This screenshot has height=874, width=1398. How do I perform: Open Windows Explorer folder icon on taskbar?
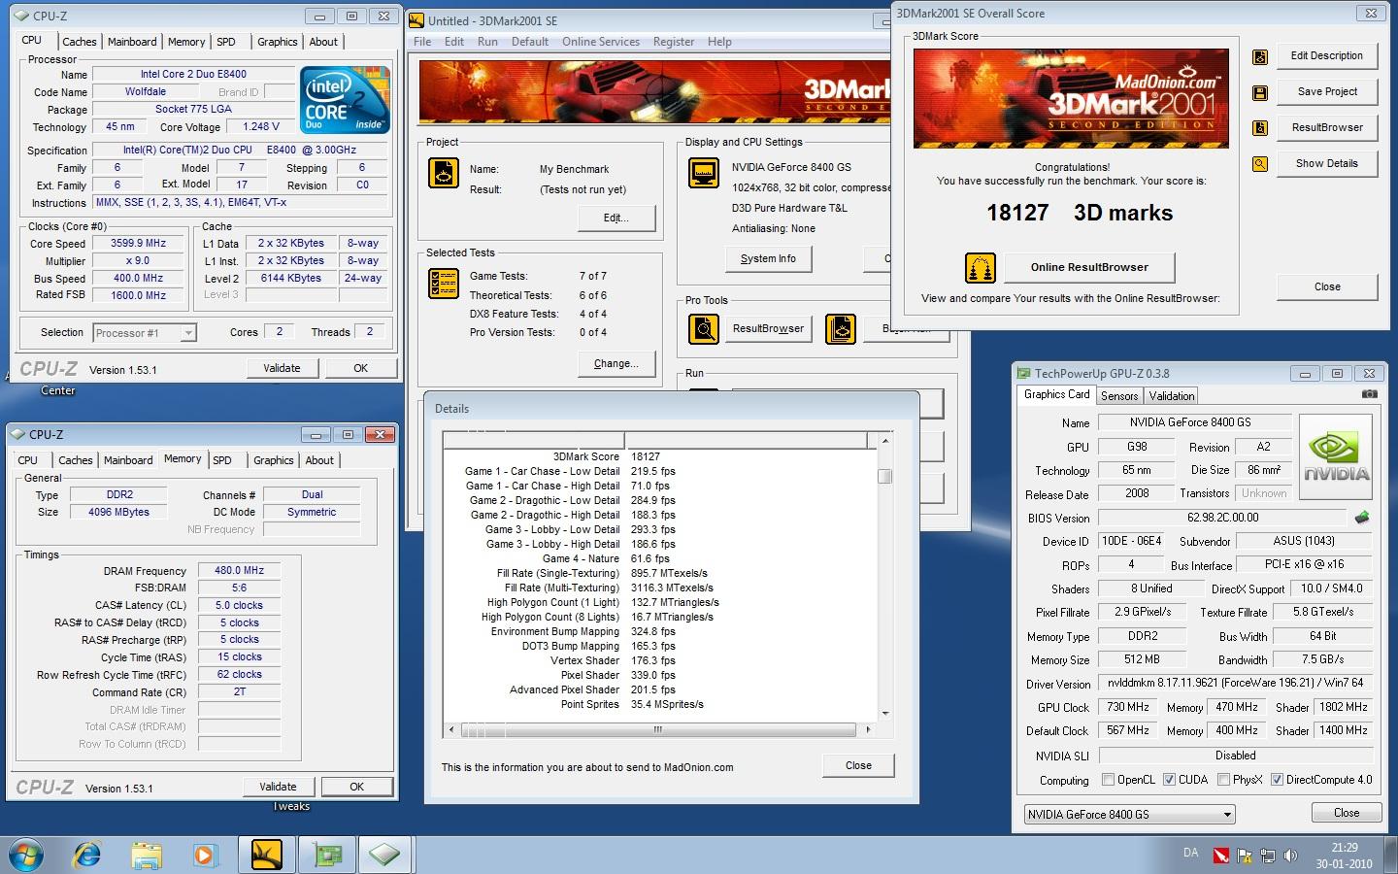click(x=147, y=856)
